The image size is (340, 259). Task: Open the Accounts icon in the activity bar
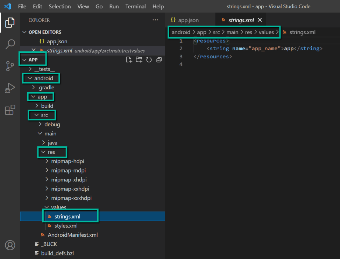tap(10, 245)
